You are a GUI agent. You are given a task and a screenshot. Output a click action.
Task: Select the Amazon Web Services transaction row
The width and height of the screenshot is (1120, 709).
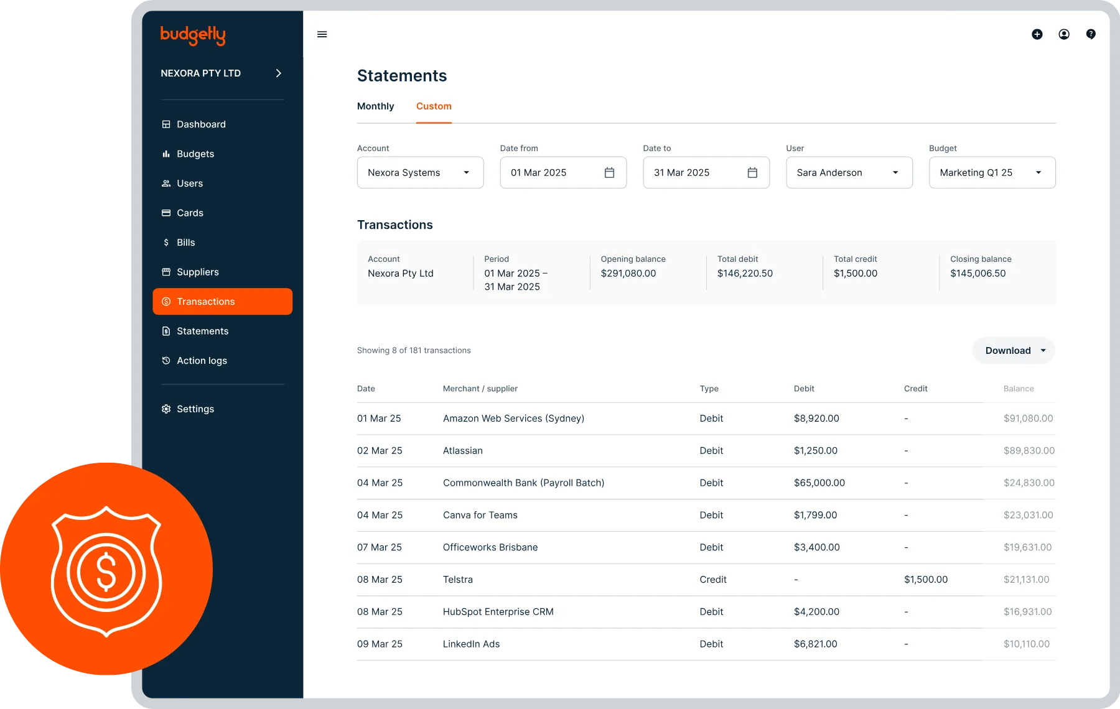coord(513,419)
